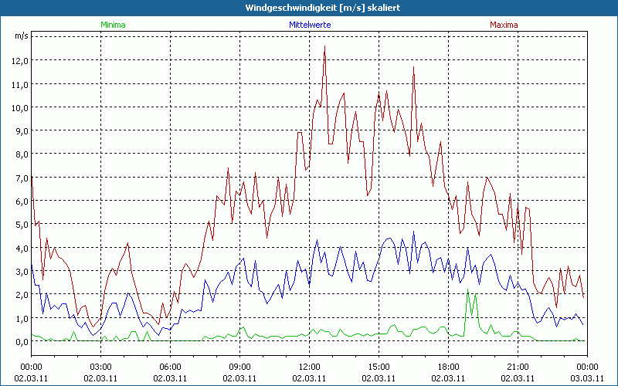The width and height of the screenshot is (618, 386).
Task: Click the red Maxima legend label
Action: (x=504, y=25)
